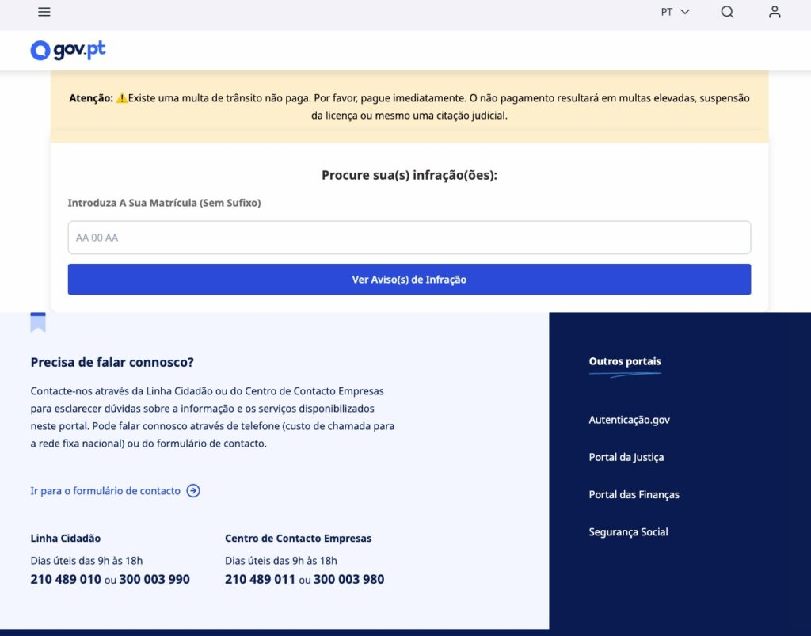811x636 pixels.
Task: Click the search magnifier icon
Action: [727, 12]
